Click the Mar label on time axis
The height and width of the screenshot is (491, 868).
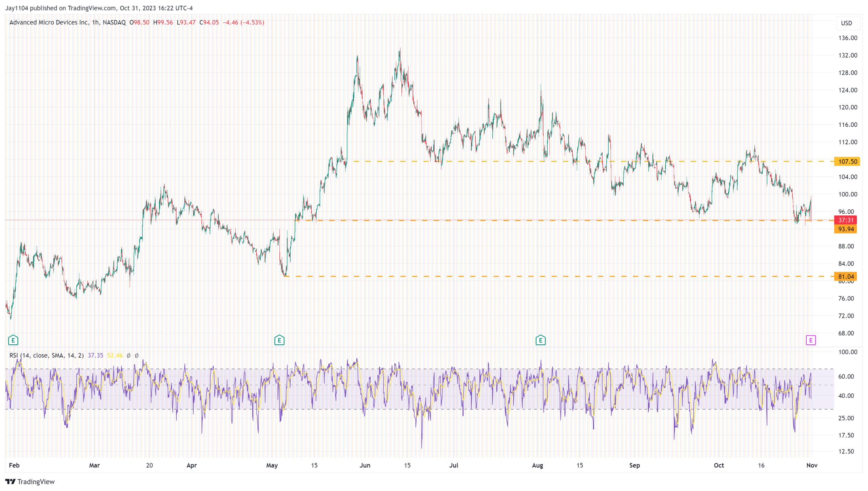tap(94, 465)
